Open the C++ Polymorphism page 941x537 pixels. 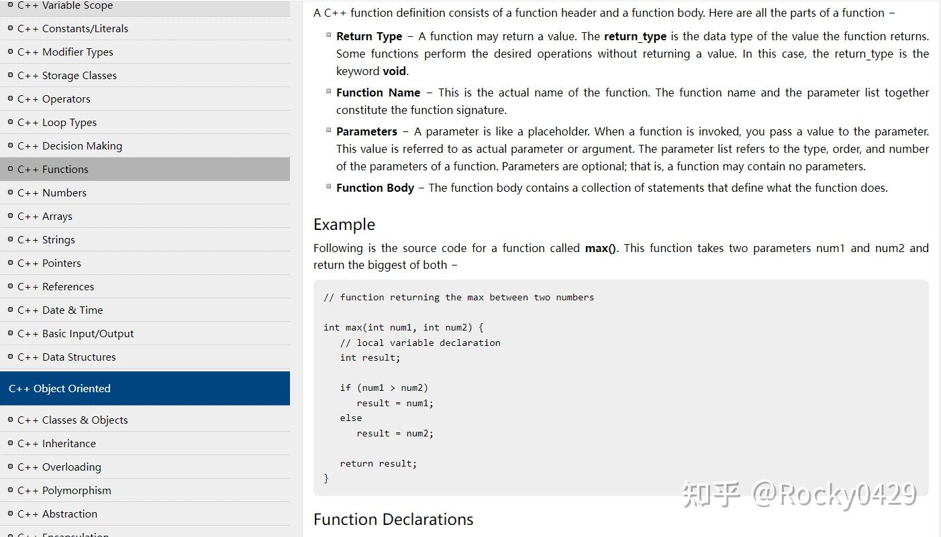tap(64, 490)
